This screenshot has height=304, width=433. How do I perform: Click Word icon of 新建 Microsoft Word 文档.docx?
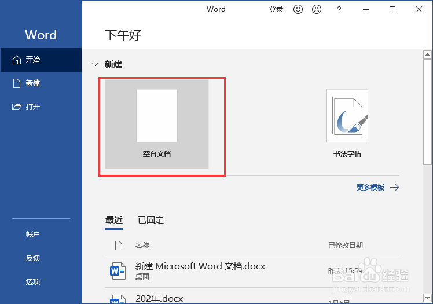tap(118, 271)
